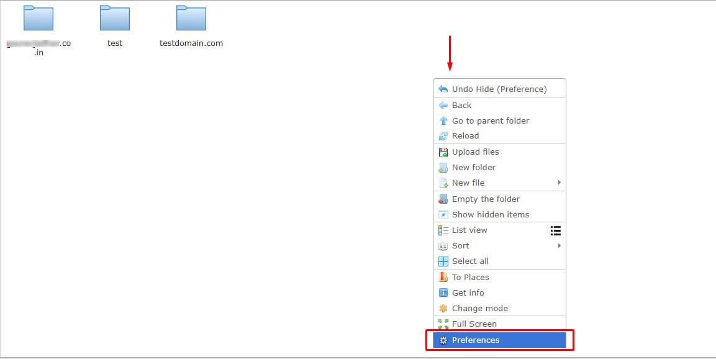Screen dimensions: 716x359
Task: Open the testdomain.com folder icon
Action: 191,18
